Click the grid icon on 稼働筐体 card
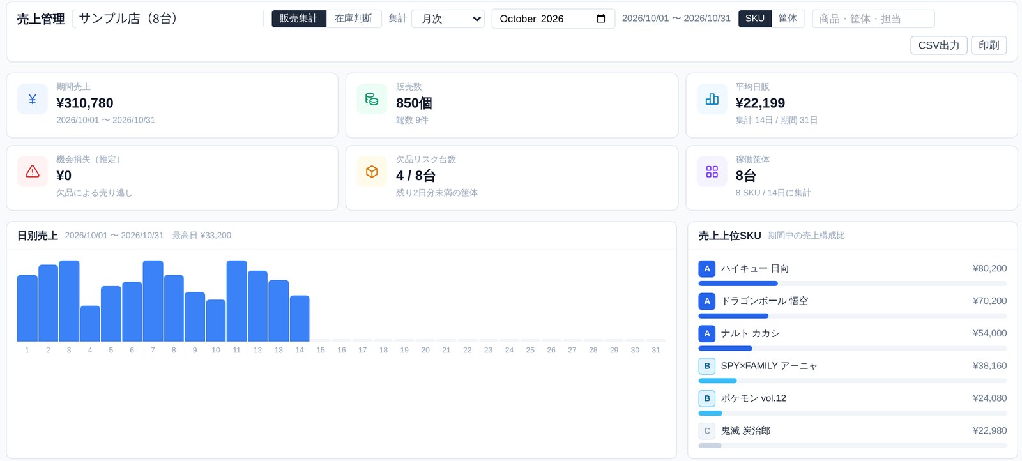Image resolution: width=1022 pixels, height=461 pixels. 712,172
